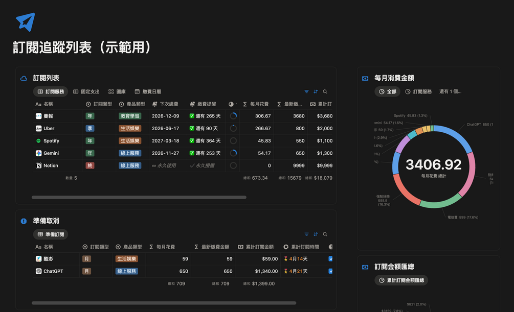514x312 pixels.
Task: Open 教育學習 category tag
Action: 130,116
